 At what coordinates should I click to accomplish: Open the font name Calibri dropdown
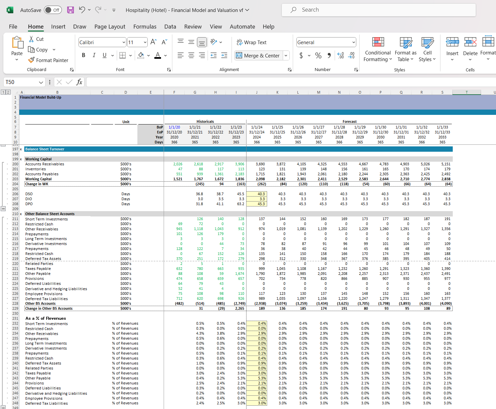point(124,42)
